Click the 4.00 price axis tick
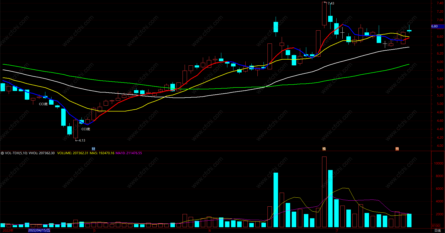This screenshot has width=445, height=233. [x=440, y=146]
